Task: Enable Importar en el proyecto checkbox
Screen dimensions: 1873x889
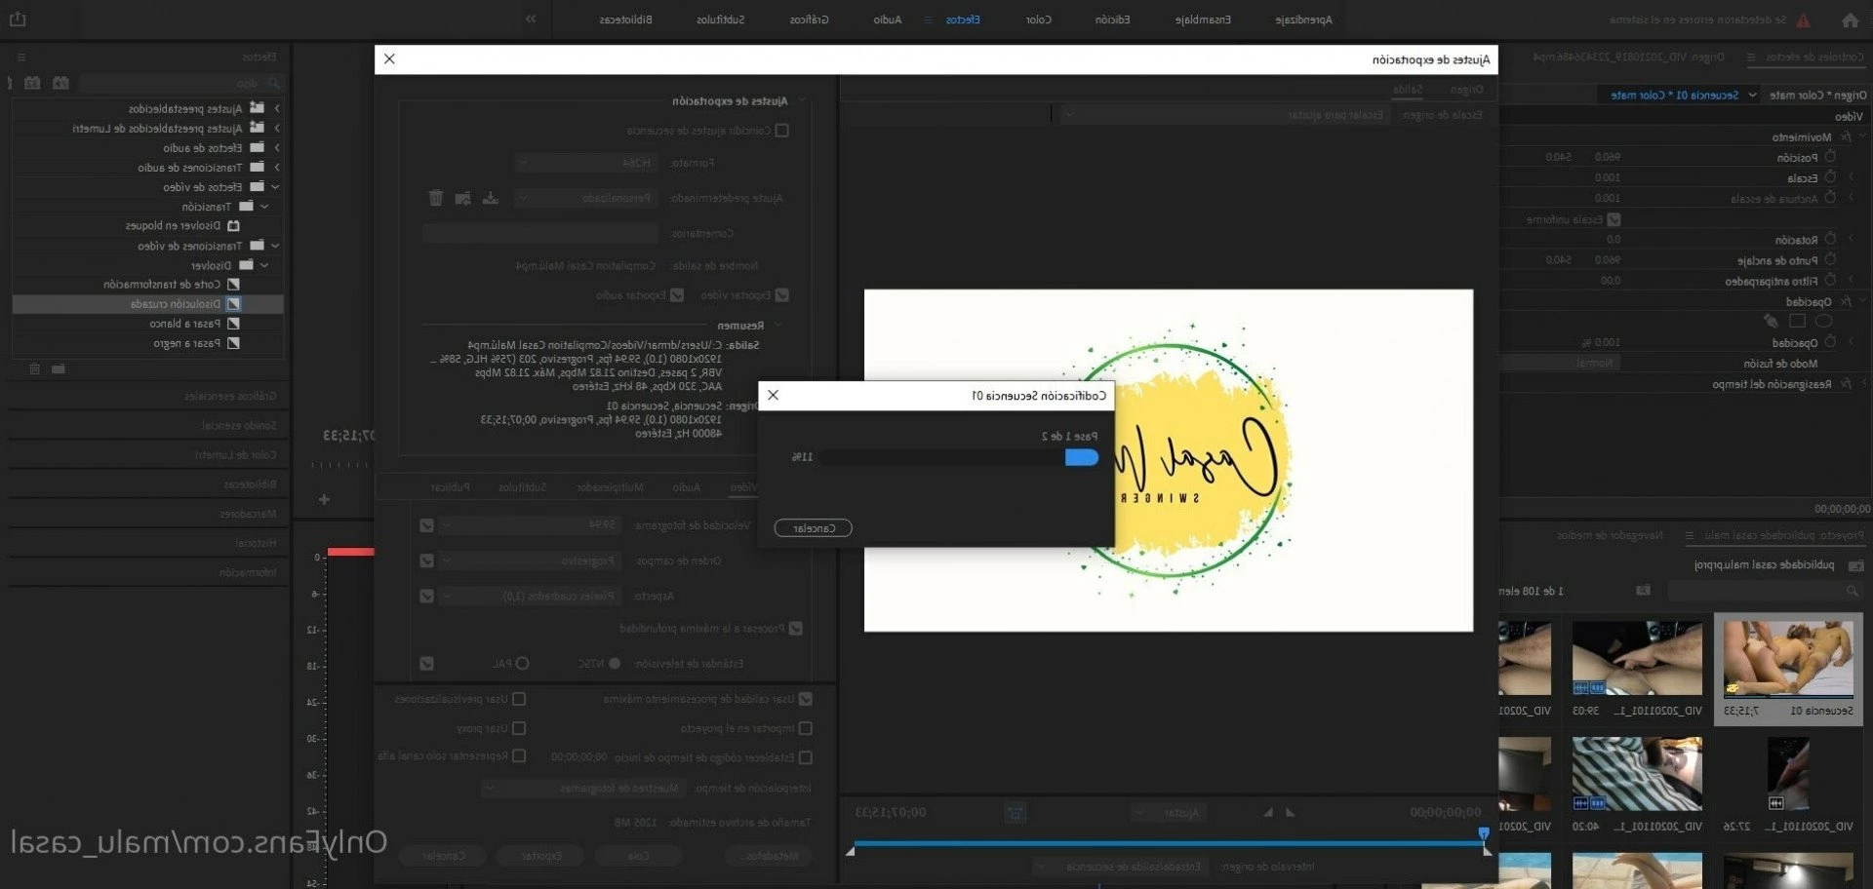Action: tap(805, 728)
